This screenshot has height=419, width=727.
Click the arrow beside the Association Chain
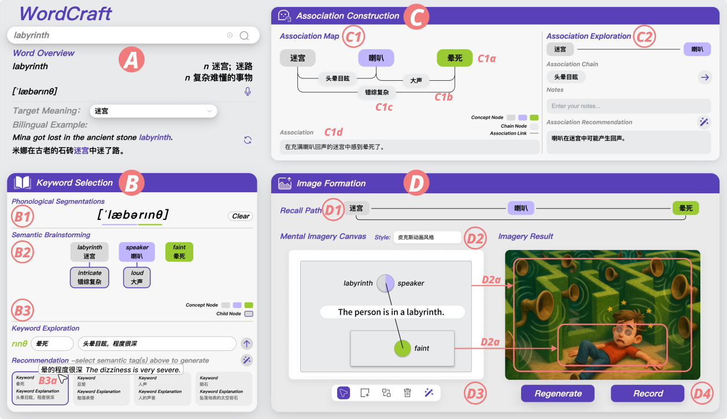point(704,77)
